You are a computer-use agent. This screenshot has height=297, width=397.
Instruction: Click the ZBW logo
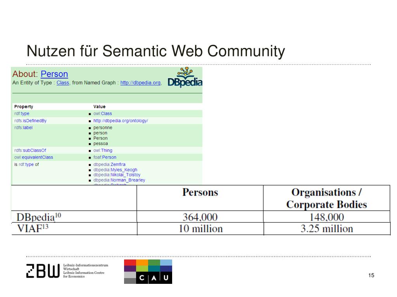(43, 271)
